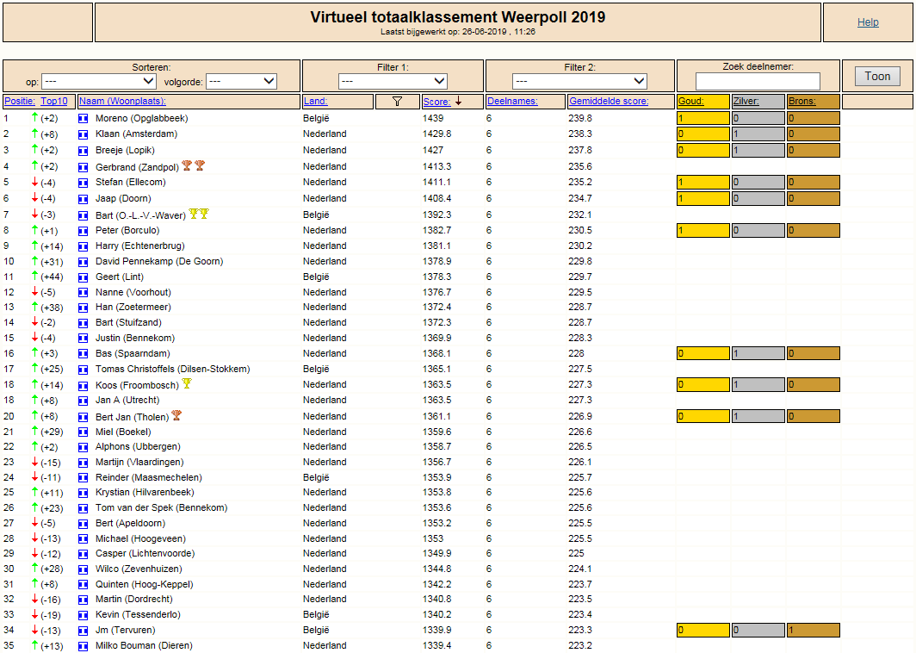Expand the Filter 1 dropdown
Image resolution: width=916 pixels, height=653 pixels.
click(393, 81)
